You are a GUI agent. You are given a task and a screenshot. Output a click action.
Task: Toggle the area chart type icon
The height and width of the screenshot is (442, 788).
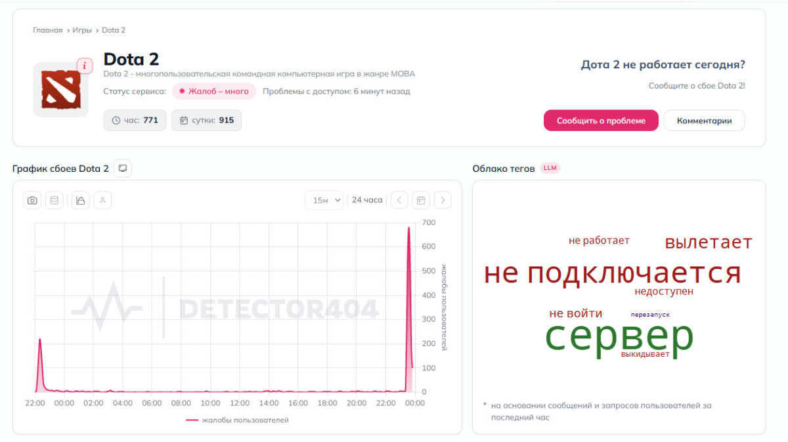[80, 200]
